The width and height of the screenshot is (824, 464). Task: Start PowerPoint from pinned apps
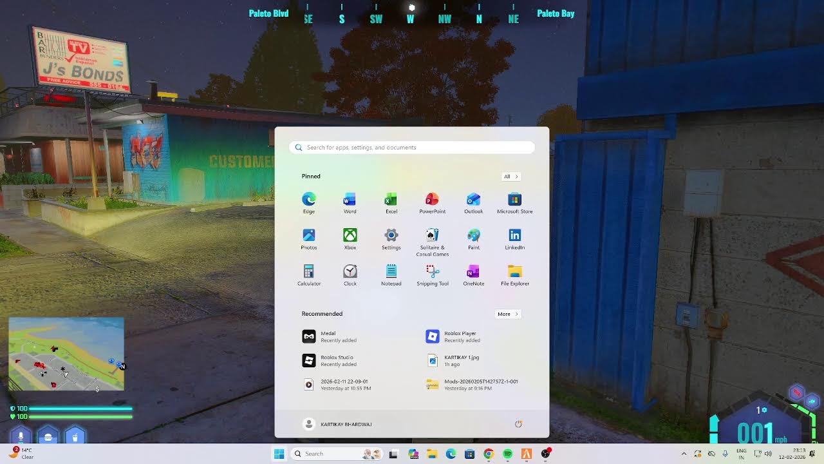pyautogui.click(x=432, y=203)
